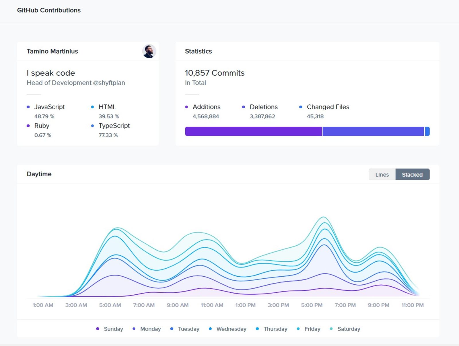Select the Ruby language entry
The image size is (459, 346).
pos(39,130)
